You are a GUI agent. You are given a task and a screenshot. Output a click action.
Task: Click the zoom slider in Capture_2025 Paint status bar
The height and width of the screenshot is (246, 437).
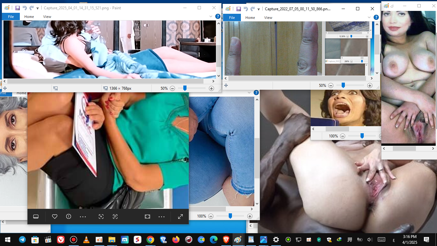(x=185, y=88)
